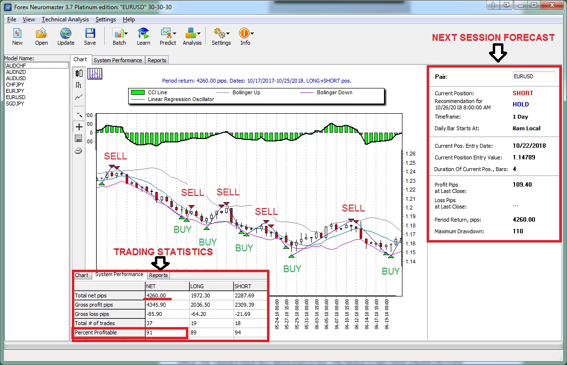Select the SGDJPY model from list

(x=15, y=104)
